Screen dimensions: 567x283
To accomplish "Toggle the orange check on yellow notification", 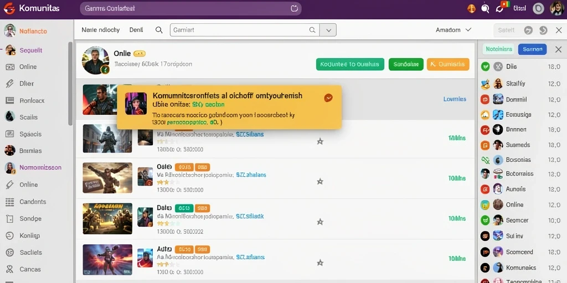I will tap(328, 98).
